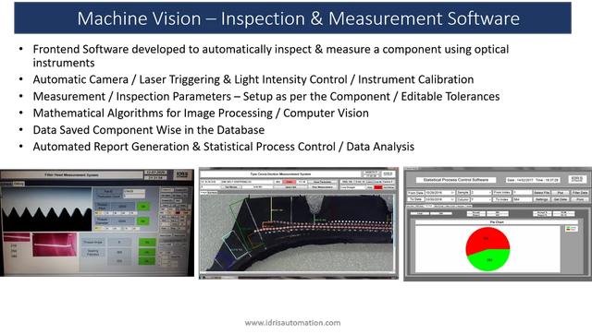Image resolution: width=592 pixels, height=334 pixels.
Task: Click the Print button in SPC software
Action: [x=580, y=199]
